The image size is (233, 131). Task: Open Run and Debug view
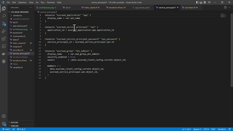pyautogui.click(x=4, y=31)
